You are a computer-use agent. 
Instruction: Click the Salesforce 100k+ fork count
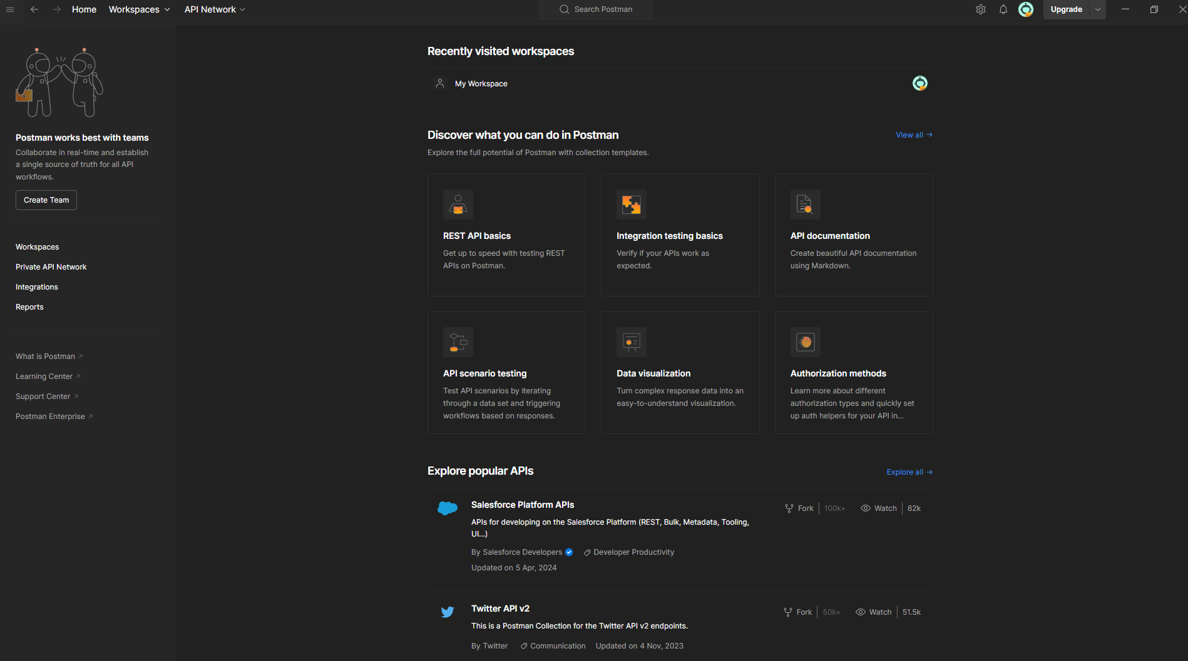pos(835,508)
